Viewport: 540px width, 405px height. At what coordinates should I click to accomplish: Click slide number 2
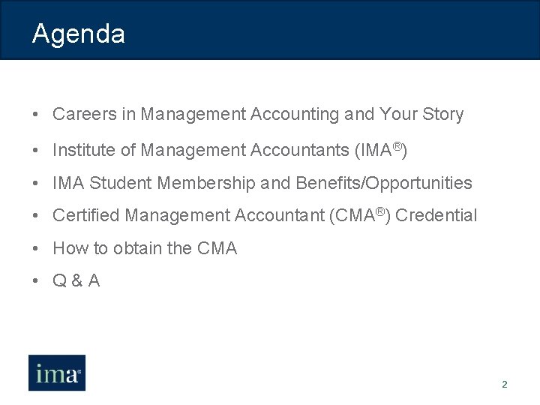click(x=504, y=385)
